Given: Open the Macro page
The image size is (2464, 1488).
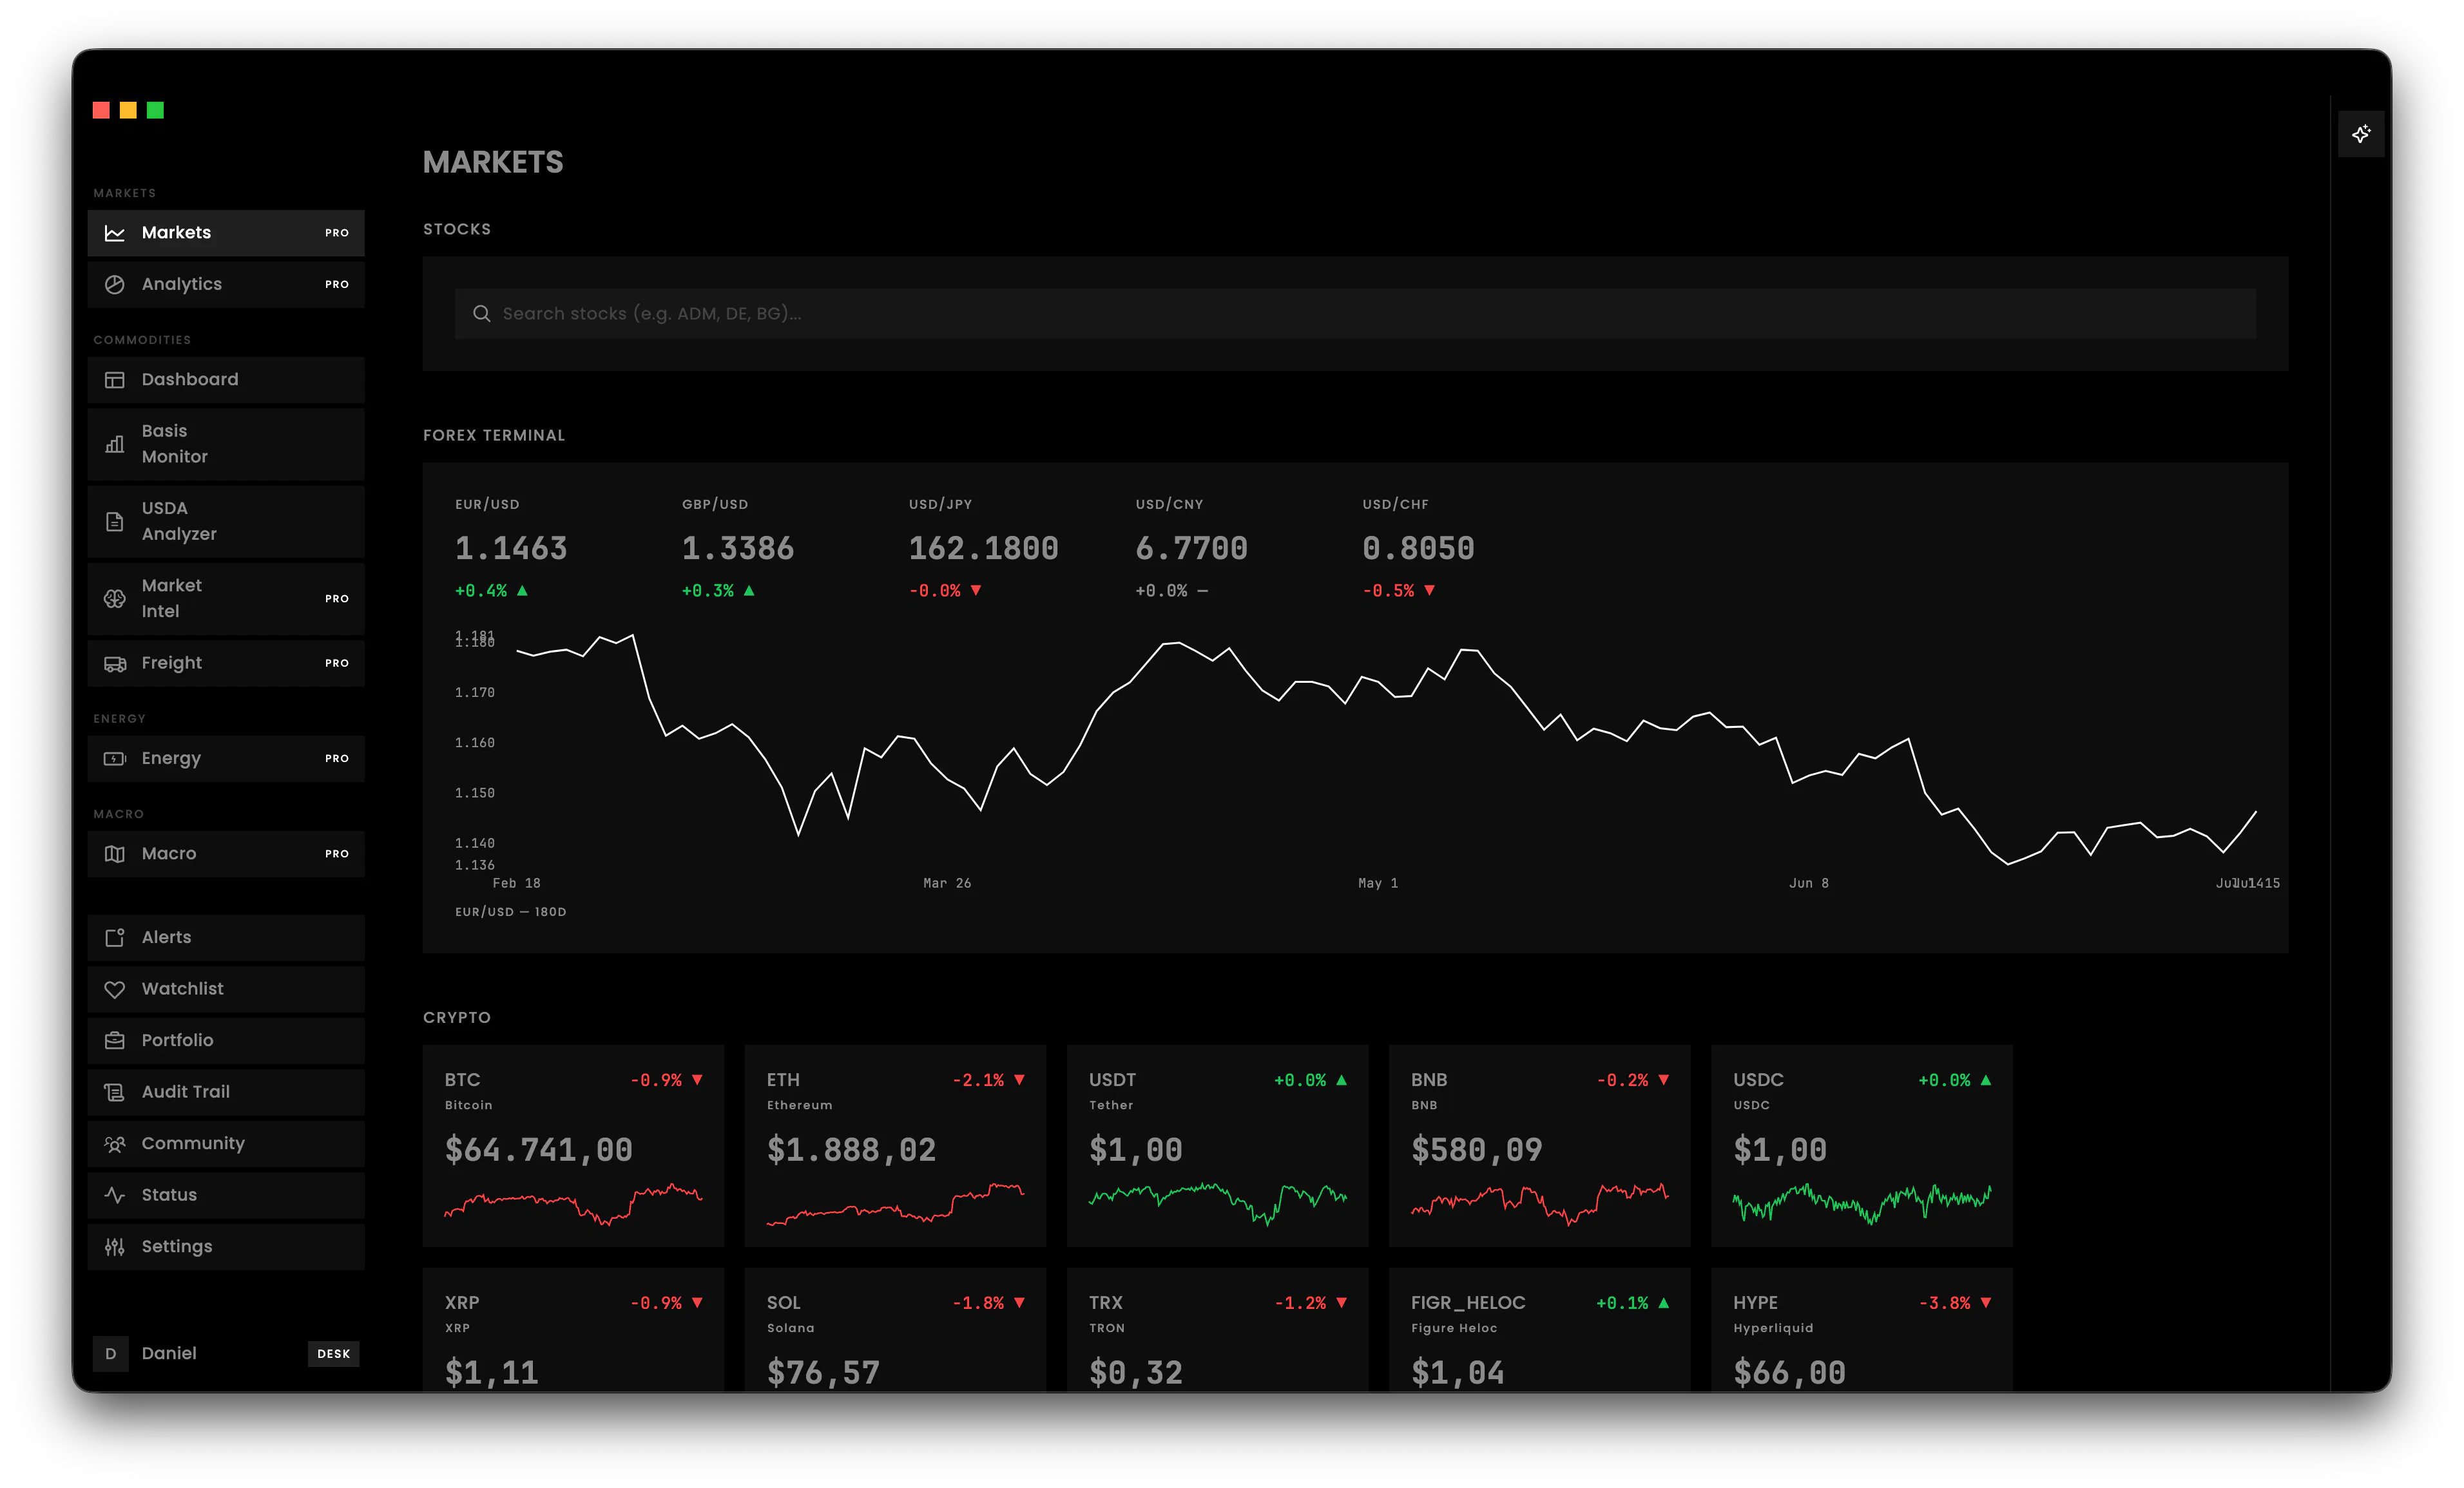Looking at the screenshot, I should coord(226,854).
